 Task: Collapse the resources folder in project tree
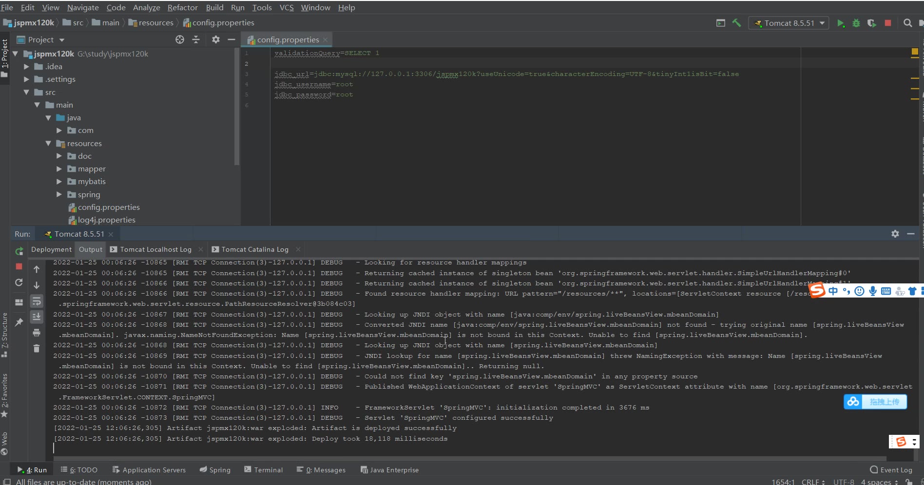pyautogui.click(x=48, y=144)
